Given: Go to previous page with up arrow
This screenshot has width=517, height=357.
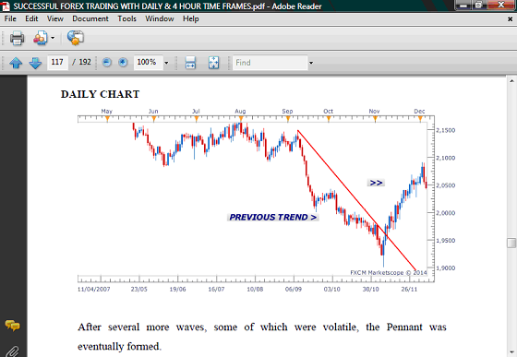Looking at the screenshot, I should click(x=16, y=62).
